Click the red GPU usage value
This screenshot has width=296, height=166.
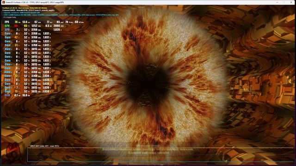(x=17, y=26)
